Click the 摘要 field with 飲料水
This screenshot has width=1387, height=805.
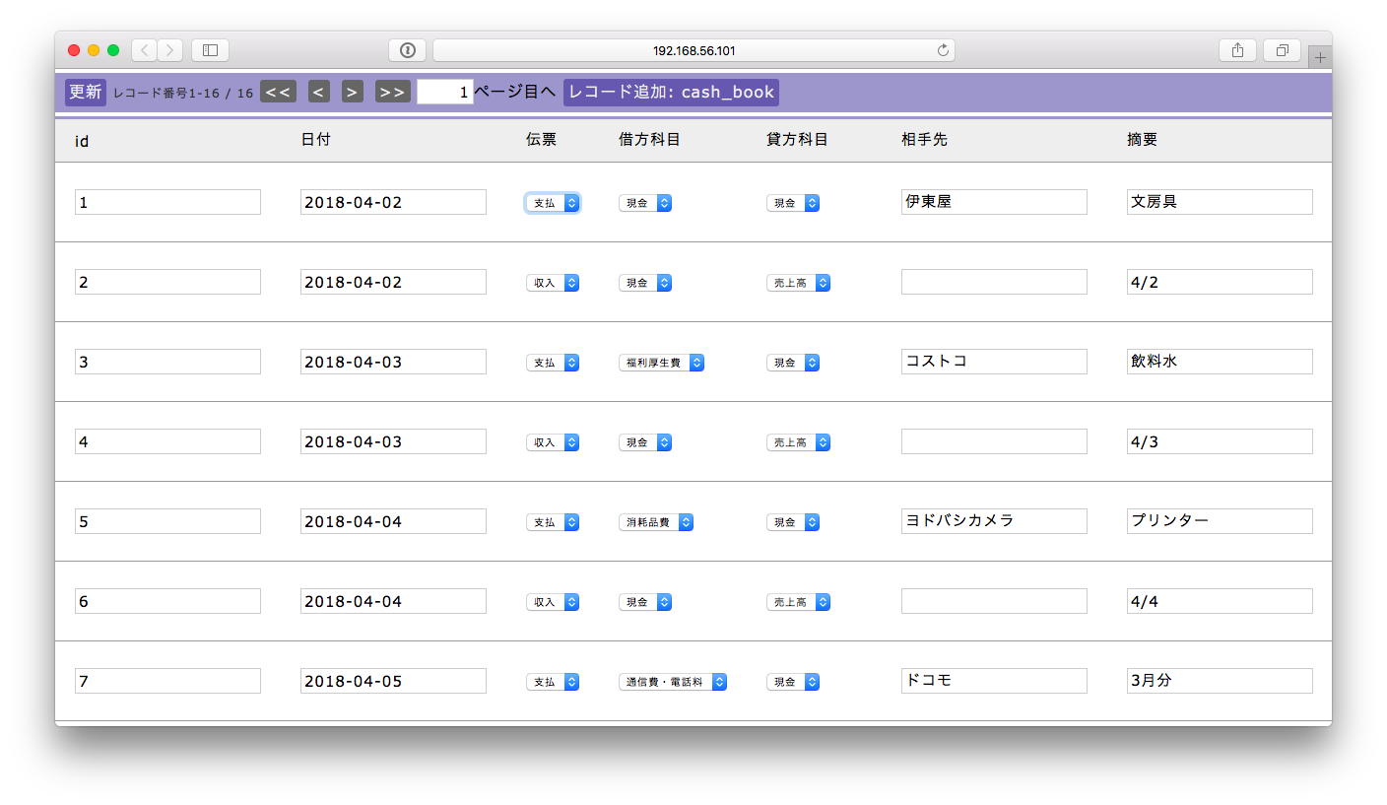(x=1220, y=362)
